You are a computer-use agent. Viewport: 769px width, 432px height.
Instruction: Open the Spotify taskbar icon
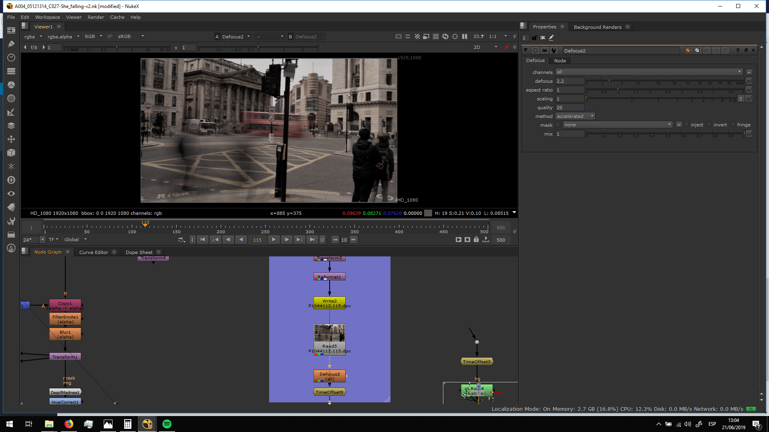point(167,424)
